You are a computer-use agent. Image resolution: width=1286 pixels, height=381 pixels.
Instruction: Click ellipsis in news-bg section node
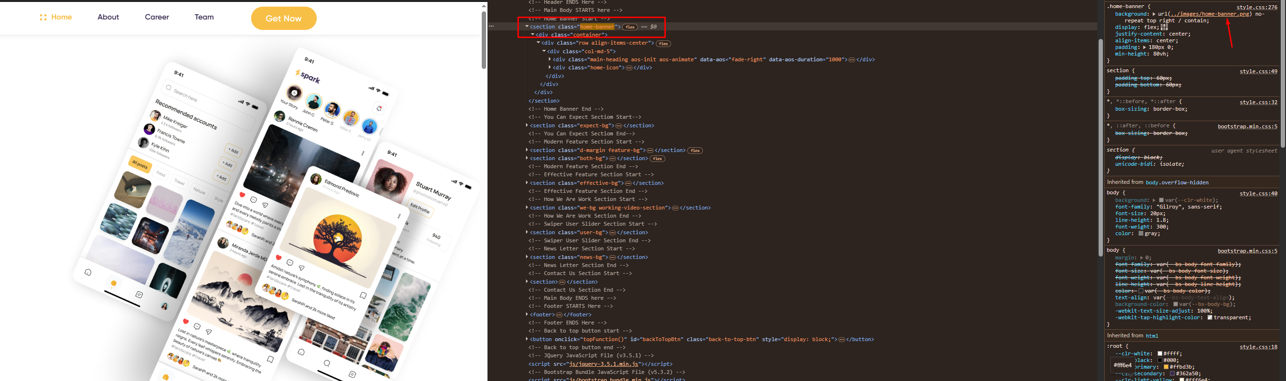pos(613,257)
